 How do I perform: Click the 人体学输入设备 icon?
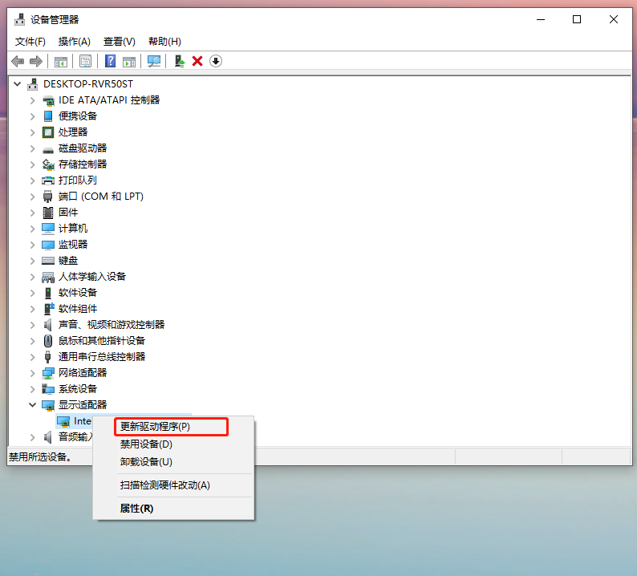48,277
